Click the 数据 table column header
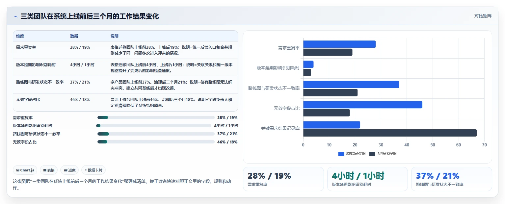 click(x=74, y=36)
